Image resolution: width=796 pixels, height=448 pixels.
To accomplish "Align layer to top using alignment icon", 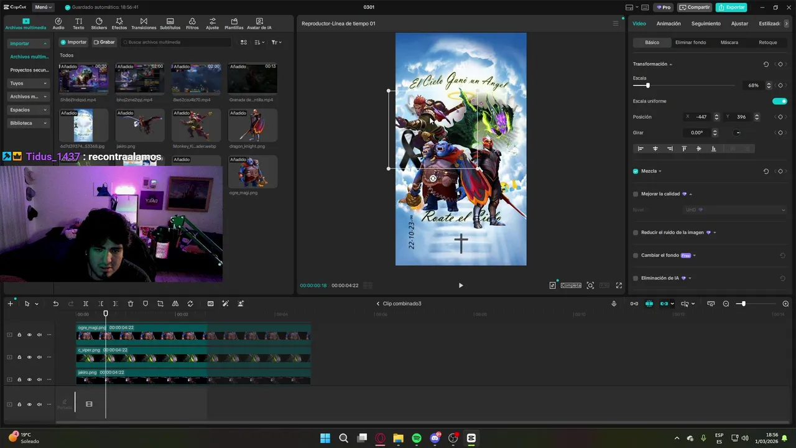I will click(x=684, y=149).
